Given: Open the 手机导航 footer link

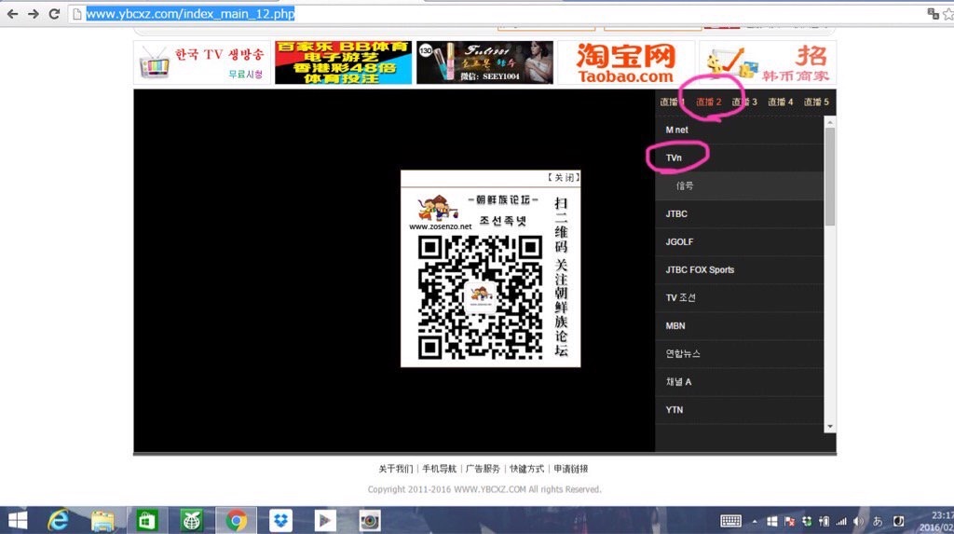Looking at the screenshot, I should pyautogui.click(x=440, y=469).
